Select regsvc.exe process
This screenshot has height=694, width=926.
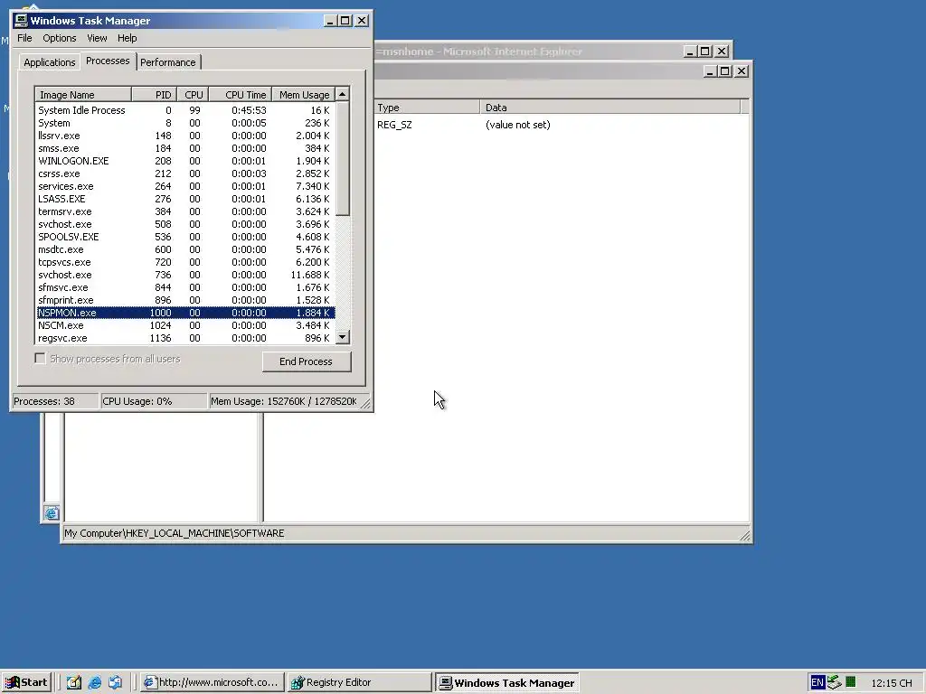(x=185, y=338)
